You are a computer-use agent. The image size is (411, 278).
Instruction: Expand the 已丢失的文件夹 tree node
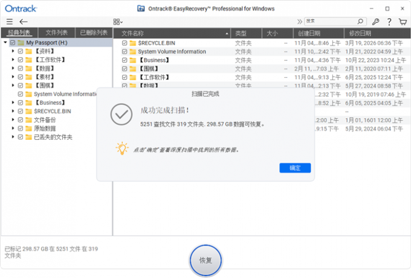13,137
